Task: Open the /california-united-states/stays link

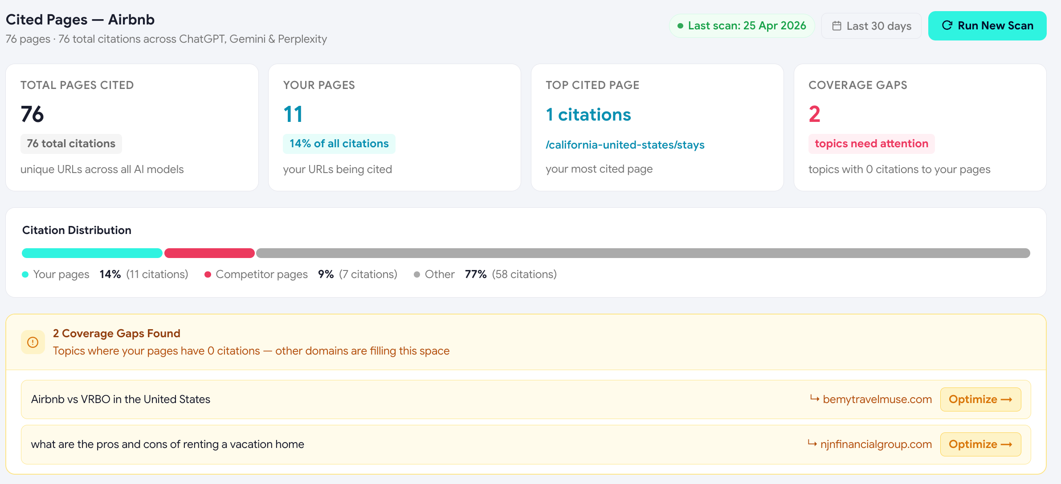Action: pos(625,145)
